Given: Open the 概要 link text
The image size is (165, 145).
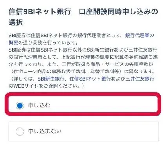Looking at the screenshot, I should 13,43.
